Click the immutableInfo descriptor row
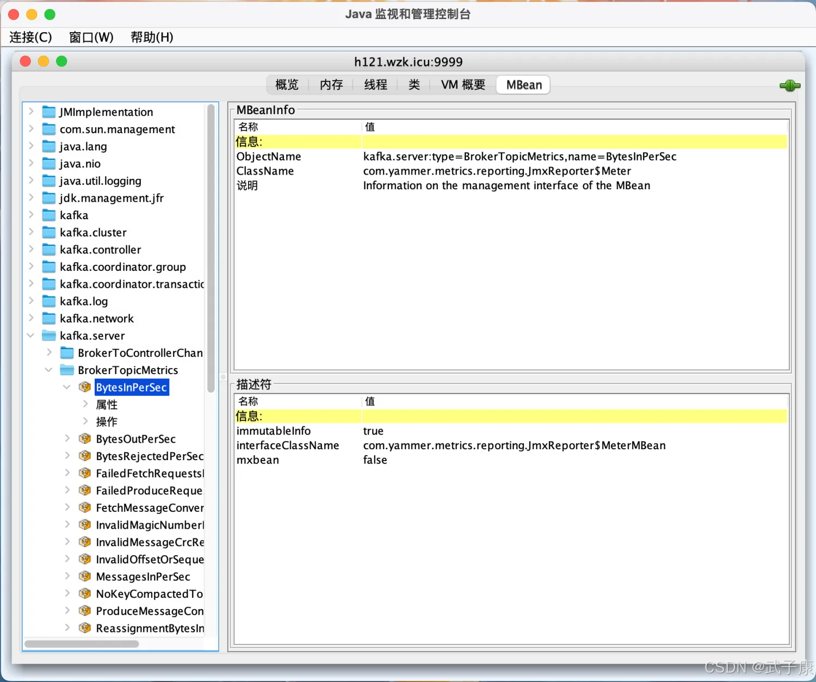Image resolution: width=816 pixels, height=682 pixels. 511,431
